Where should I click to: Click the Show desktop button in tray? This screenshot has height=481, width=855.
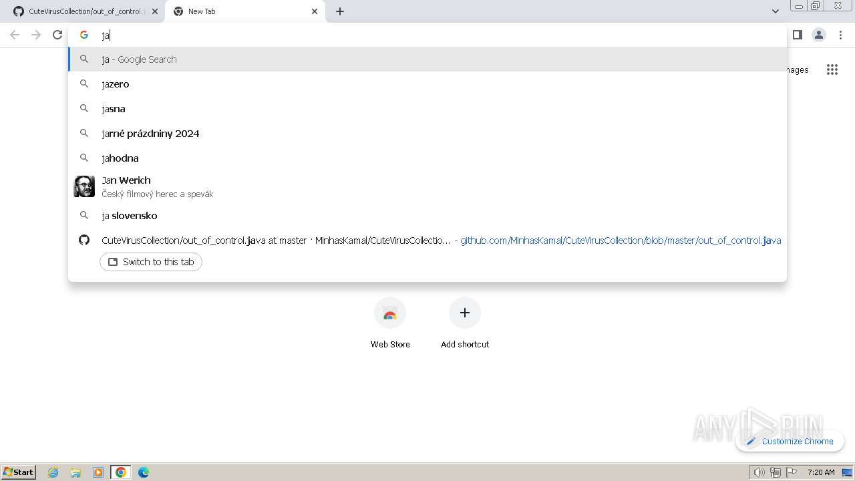847,472
